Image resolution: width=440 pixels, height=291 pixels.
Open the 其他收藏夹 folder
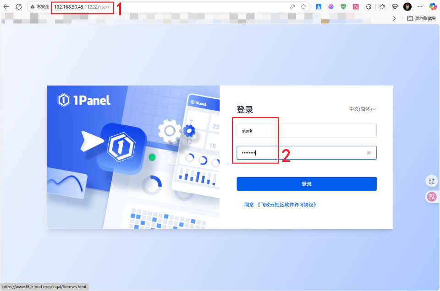422,18
